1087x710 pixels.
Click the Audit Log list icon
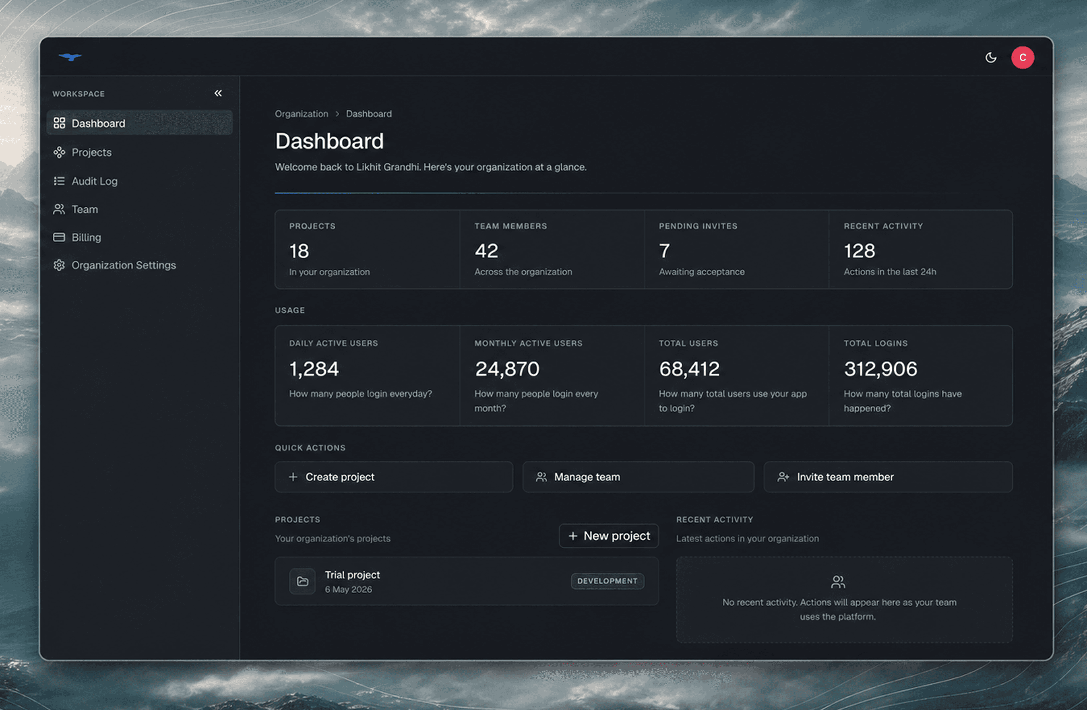click(59, 181)
